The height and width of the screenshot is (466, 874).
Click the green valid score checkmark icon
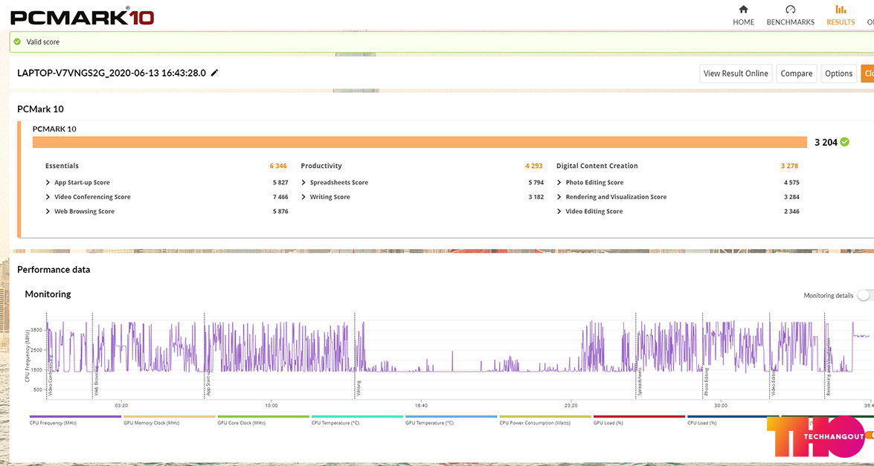(17, 42)
